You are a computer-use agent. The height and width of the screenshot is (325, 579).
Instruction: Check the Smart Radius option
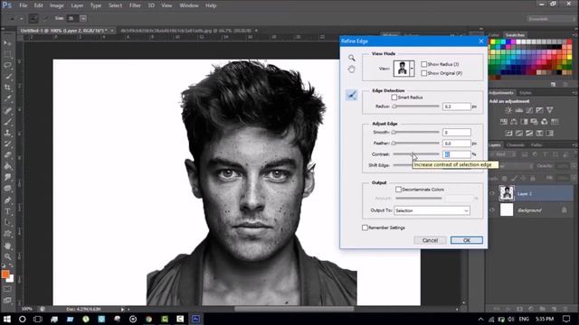tap(394, 97)
